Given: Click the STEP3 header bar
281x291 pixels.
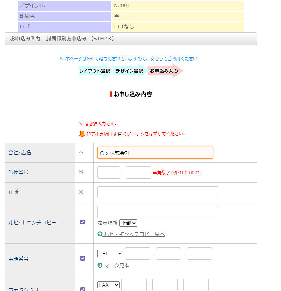Looking at the screenshot, I should coord(131,39).
